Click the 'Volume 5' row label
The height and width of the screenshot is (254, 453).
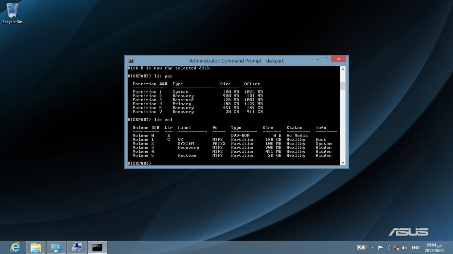[143, 155]
